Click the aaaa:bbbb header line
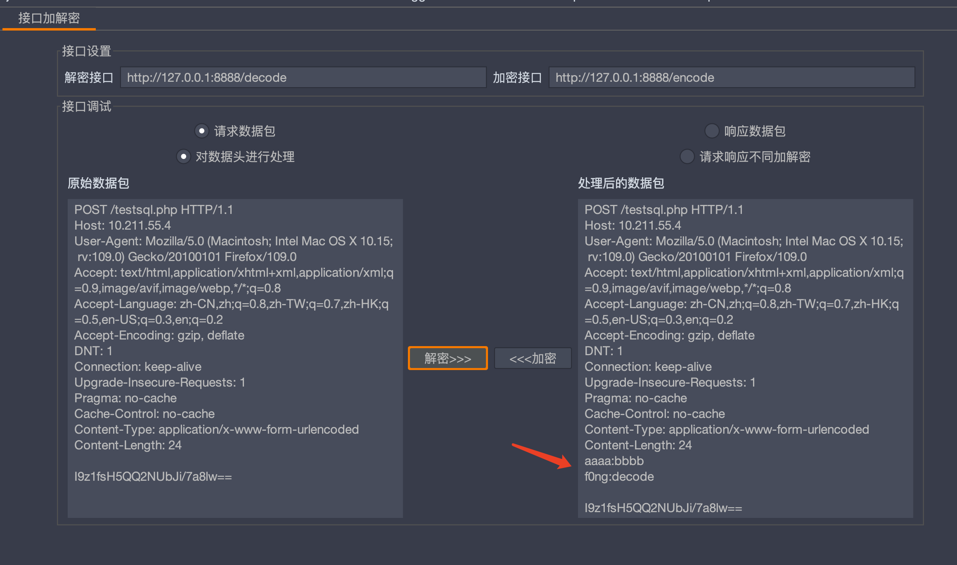The width and height of the screenshot is (957, 565). point(614,461)
